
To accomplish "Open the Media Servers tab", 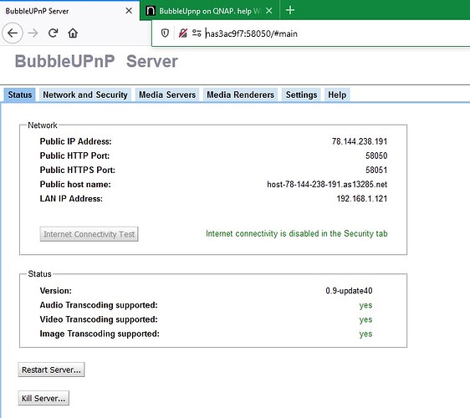I will [167, 94].
